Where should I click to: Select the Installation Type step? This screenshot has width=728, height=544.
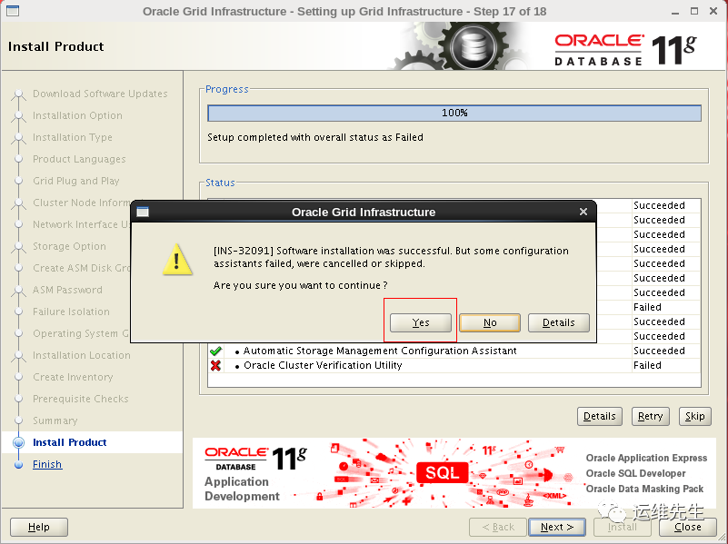coord(73,137)
